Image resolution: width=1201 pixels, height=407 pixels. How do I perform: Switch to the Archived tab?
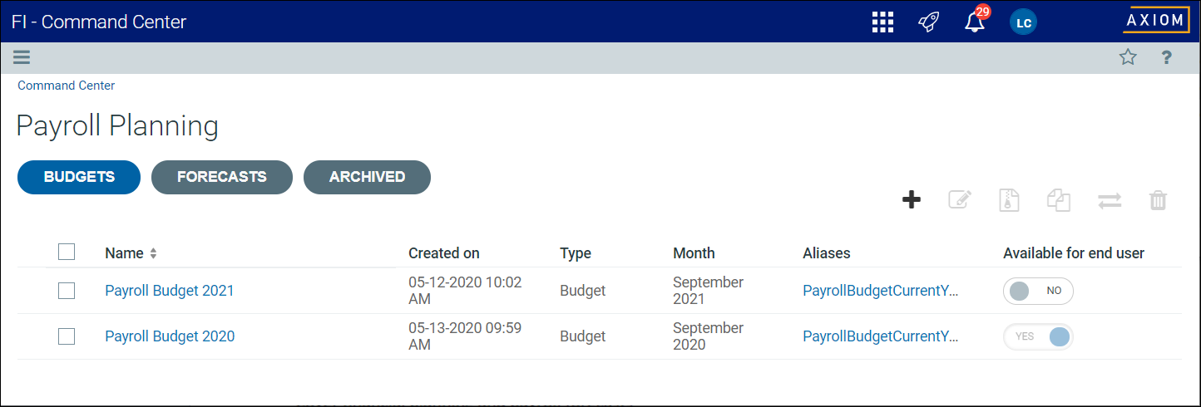click(367, 177)
